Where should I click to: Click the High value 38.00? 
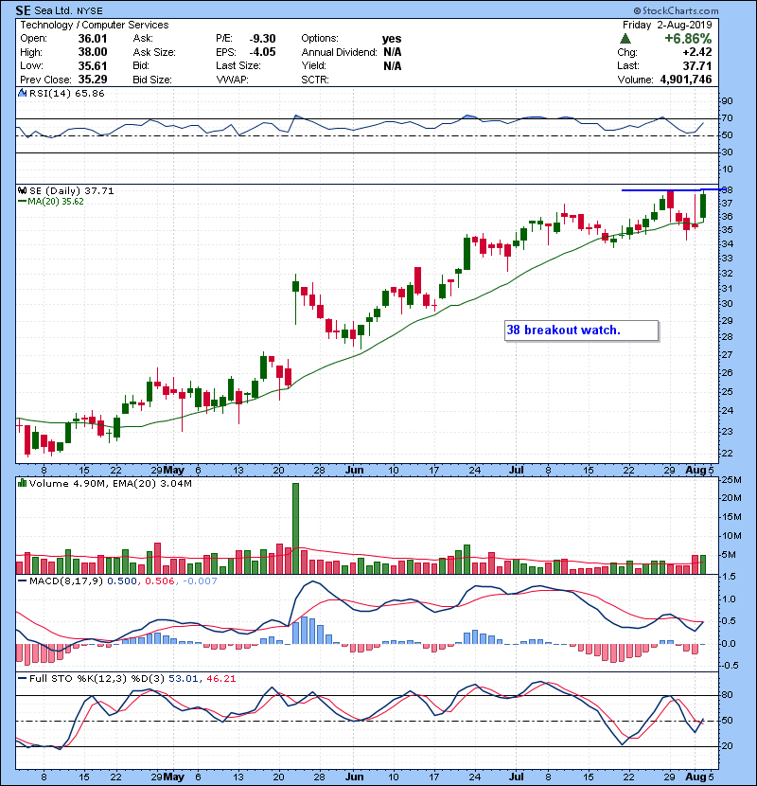[93, 52]
